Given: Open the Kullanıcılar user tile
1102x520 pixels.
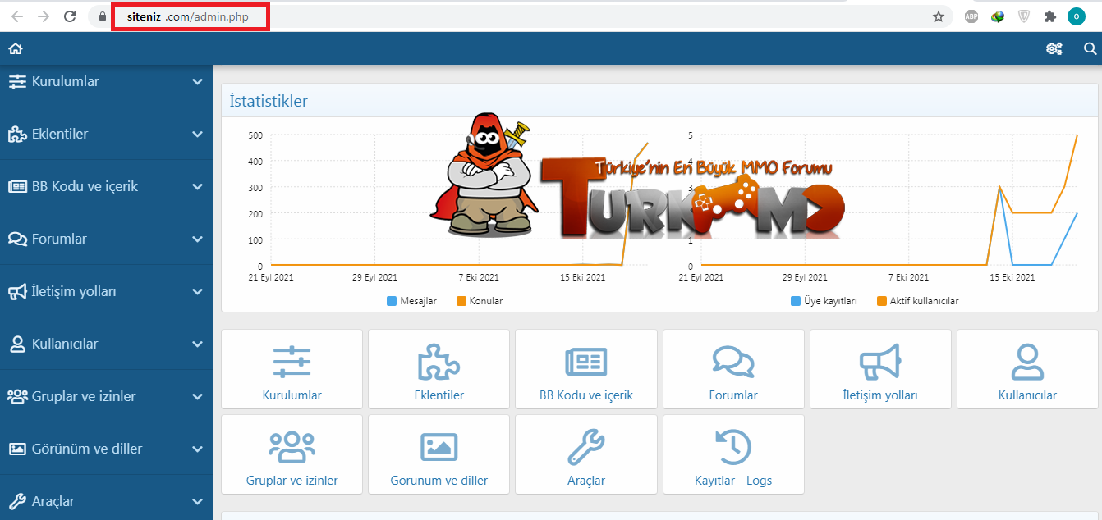Looking at the screenshot, I should [x=1027, y=369].
